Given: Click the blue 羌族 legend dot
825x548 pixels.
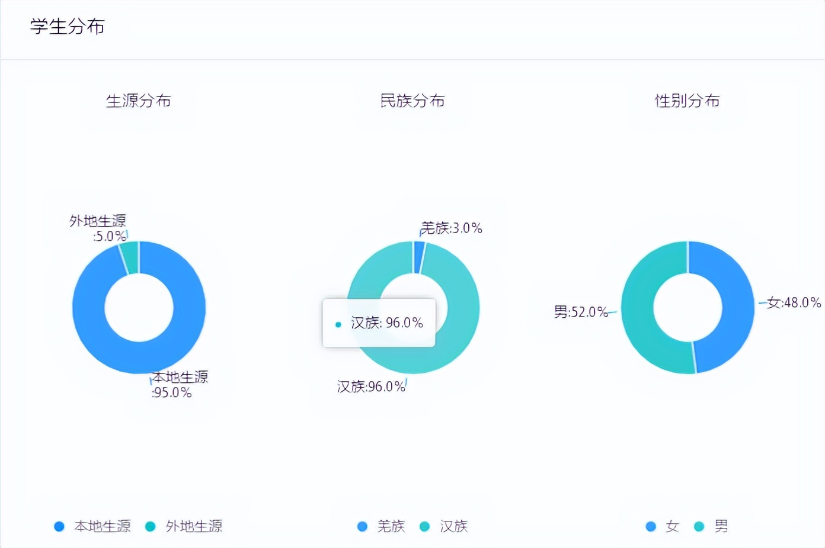Looking at the screenshot, I should point(362,526).
